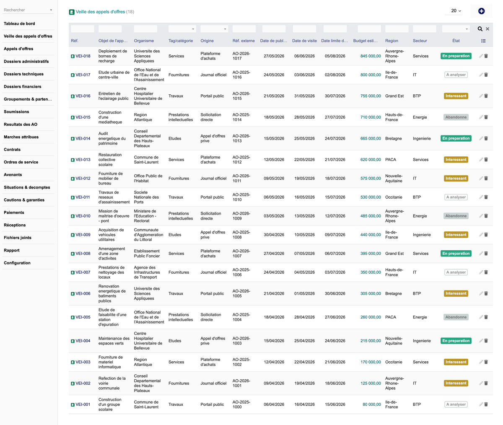The height and width of the screenshot is (425, 503).
Task: Delete VEI-004 using the trash icon
Action: point(486,341)
